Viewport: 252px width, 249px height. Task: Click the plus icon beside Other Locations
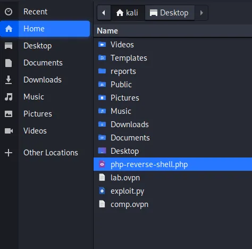tap(9, 153)
